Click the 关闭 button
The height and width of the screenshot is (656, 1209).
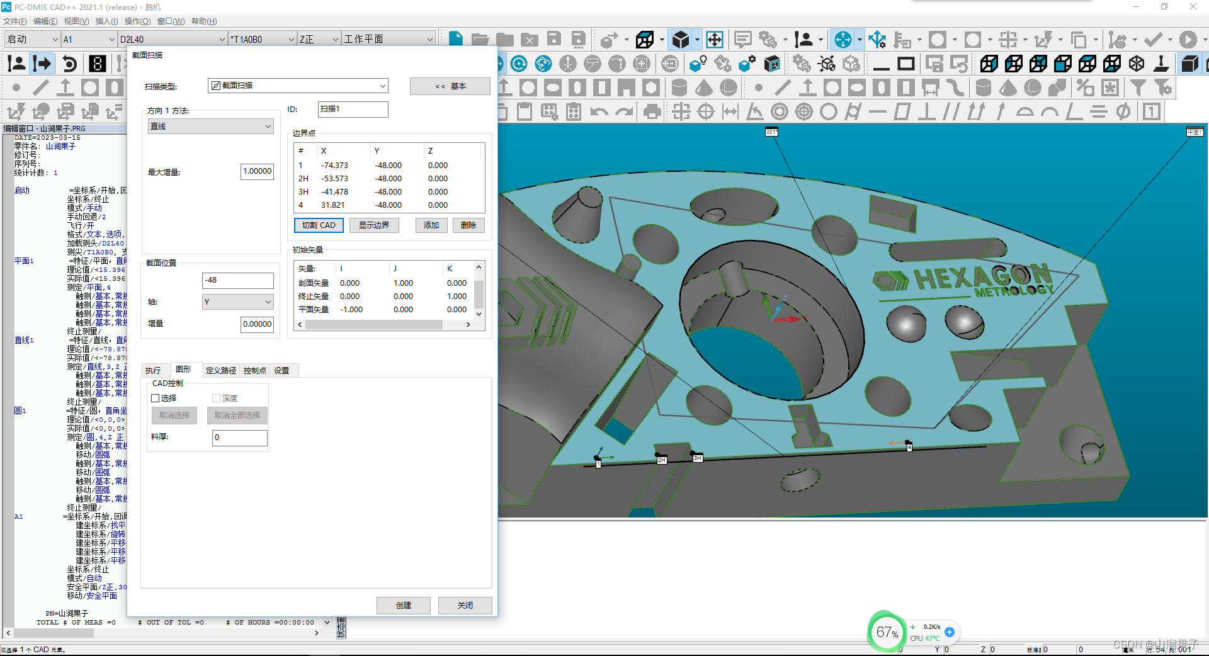pyautogui.click(x=465, y=605)
